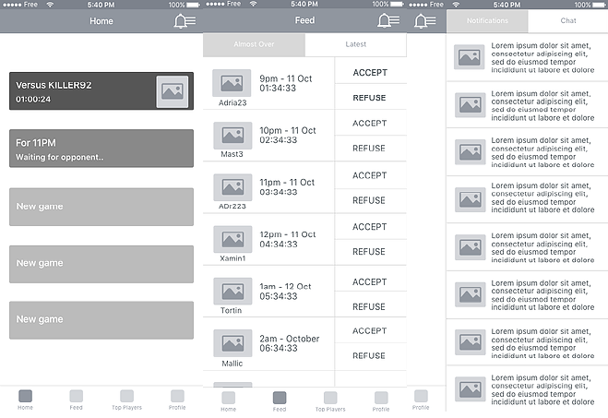Open the For 11PM waiting game card
The image size is (608, 418).
tap(101, 149)
